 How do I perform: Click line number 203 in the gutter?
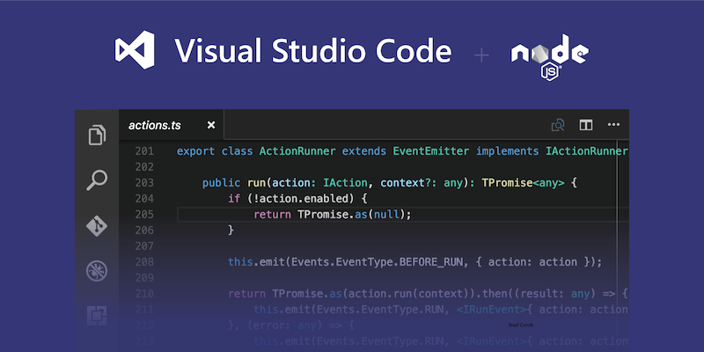[x=144, y=183]
